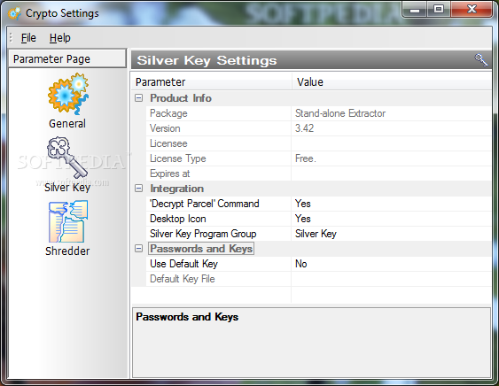Click the Free. license value
Viewport: 499px width, 386px height.
(306, 158)
